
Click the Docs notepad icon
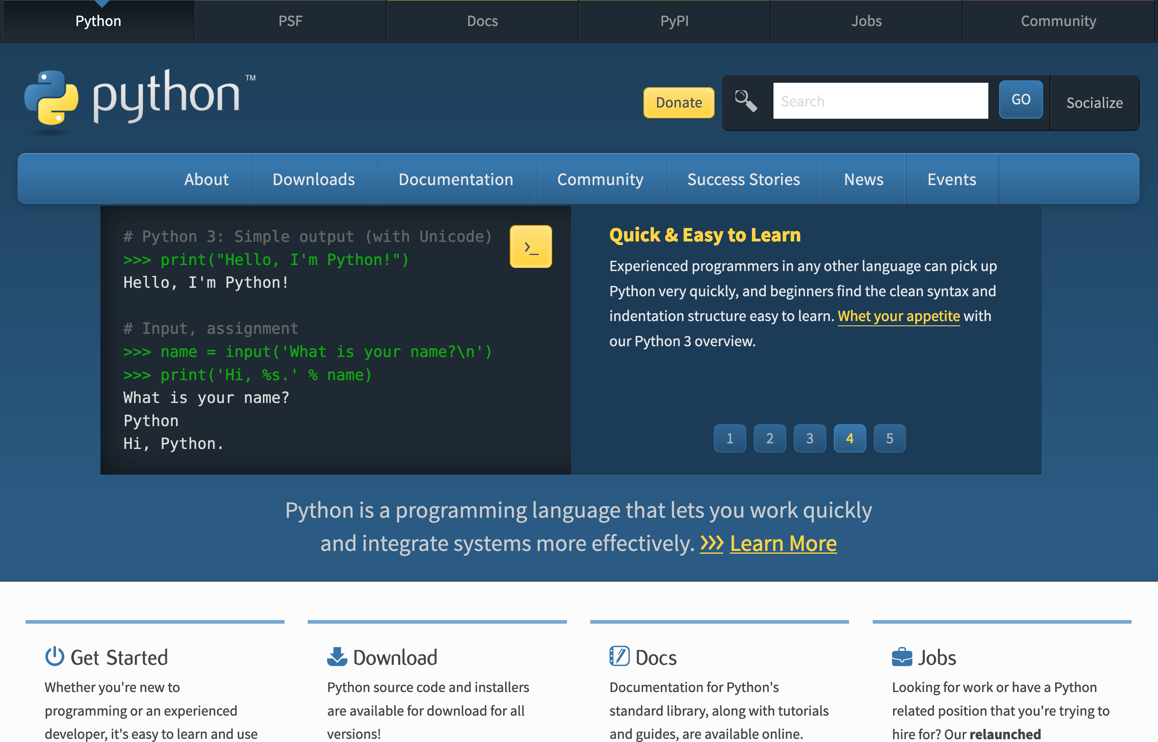click(619, 657)
